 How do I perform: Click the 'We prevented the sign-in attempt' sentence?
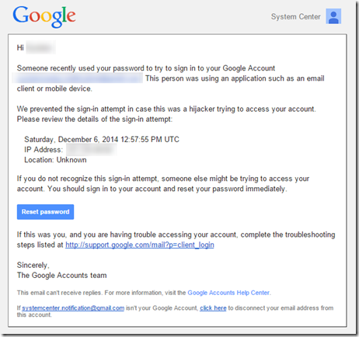[166, 109]
